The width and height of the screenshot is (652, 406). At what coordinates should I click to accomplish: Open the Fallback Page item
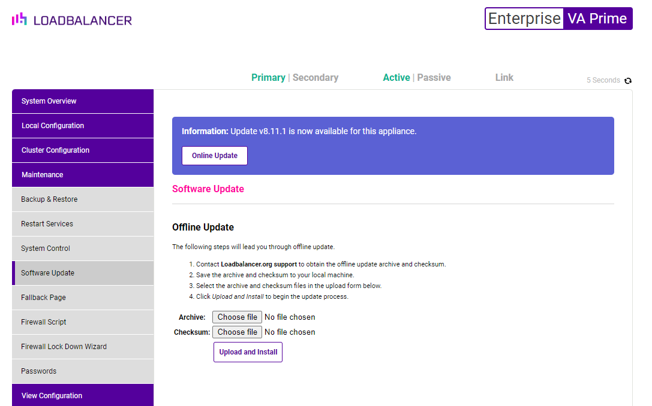tap(83, 298)
